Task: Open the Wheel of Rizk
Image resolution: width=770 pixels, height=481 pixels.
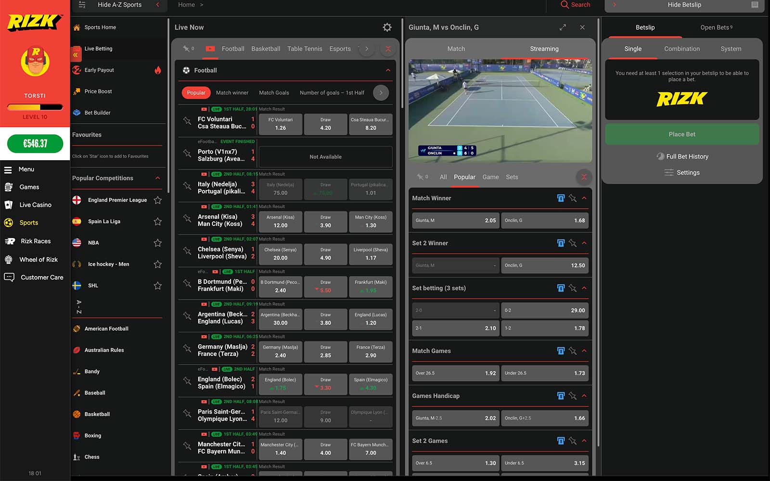Action: [38, 260]
